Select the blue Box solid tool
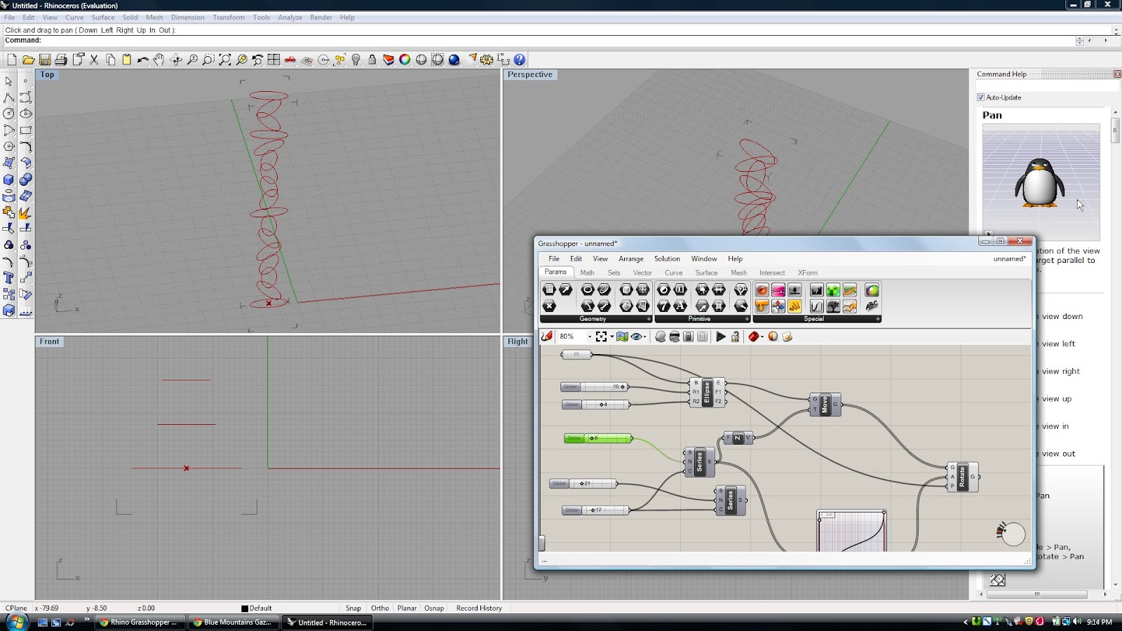The image size is (1122, 631). 9,179
